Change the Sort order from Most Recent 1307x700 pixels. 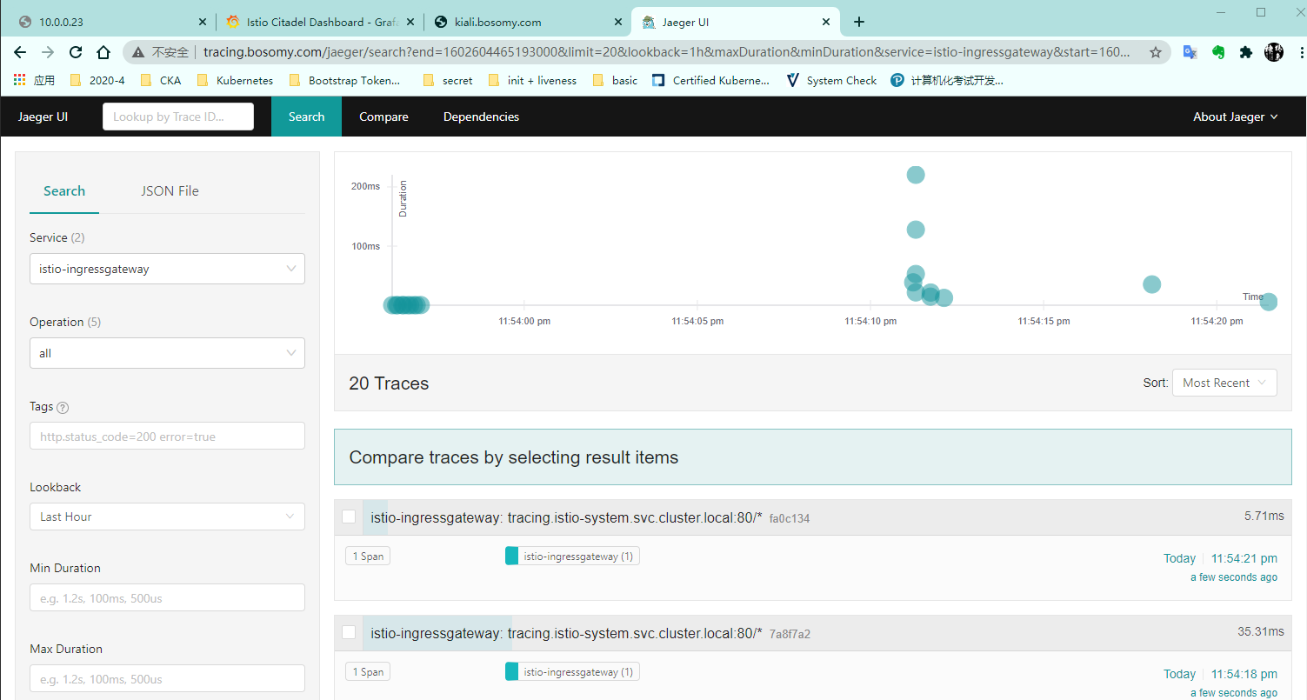pos(1224,383)
